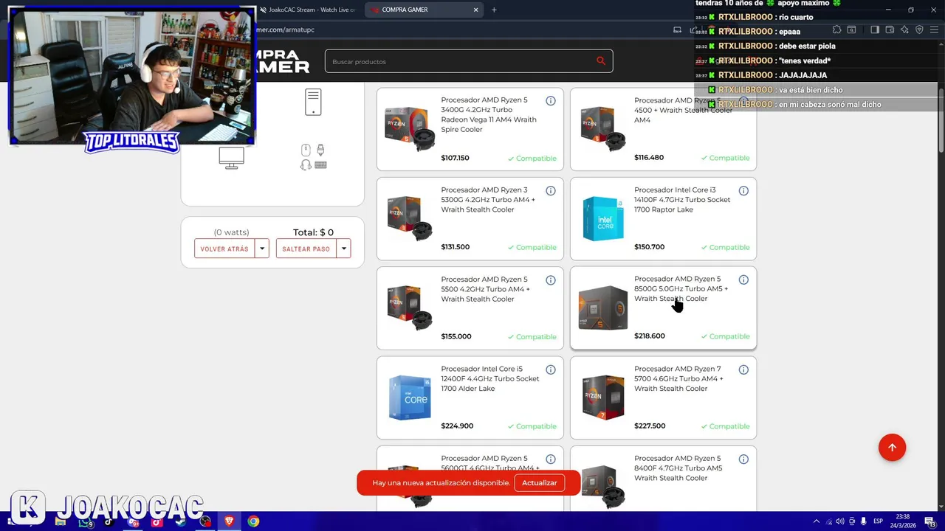Image resolution: width=945 pixels, height=531 pixels.
Task: Click the $227.500 price text
Action: coord(650,426)
